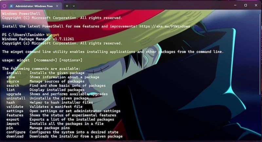Click 'Shows information about a package' text

coord(64,77)
